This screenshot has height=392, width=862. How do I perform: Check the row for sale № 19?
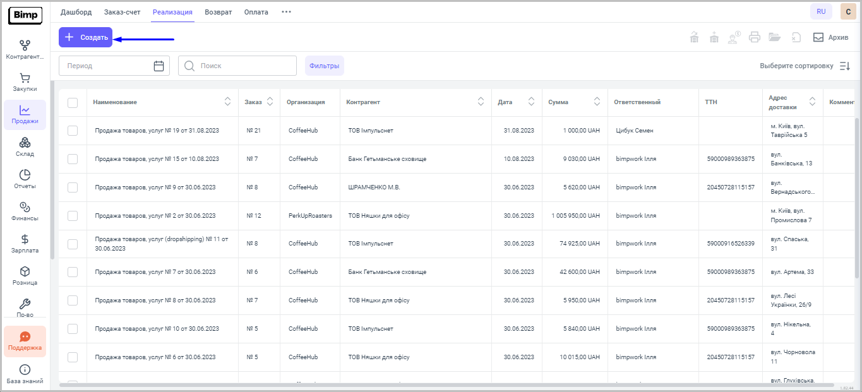73,131
